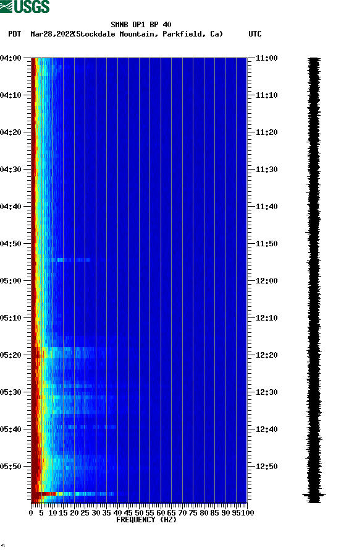Click the 12:20 UTC time label
Image resolution: width=341 pixels, height=552 pixels.
[x=266, y=355]
